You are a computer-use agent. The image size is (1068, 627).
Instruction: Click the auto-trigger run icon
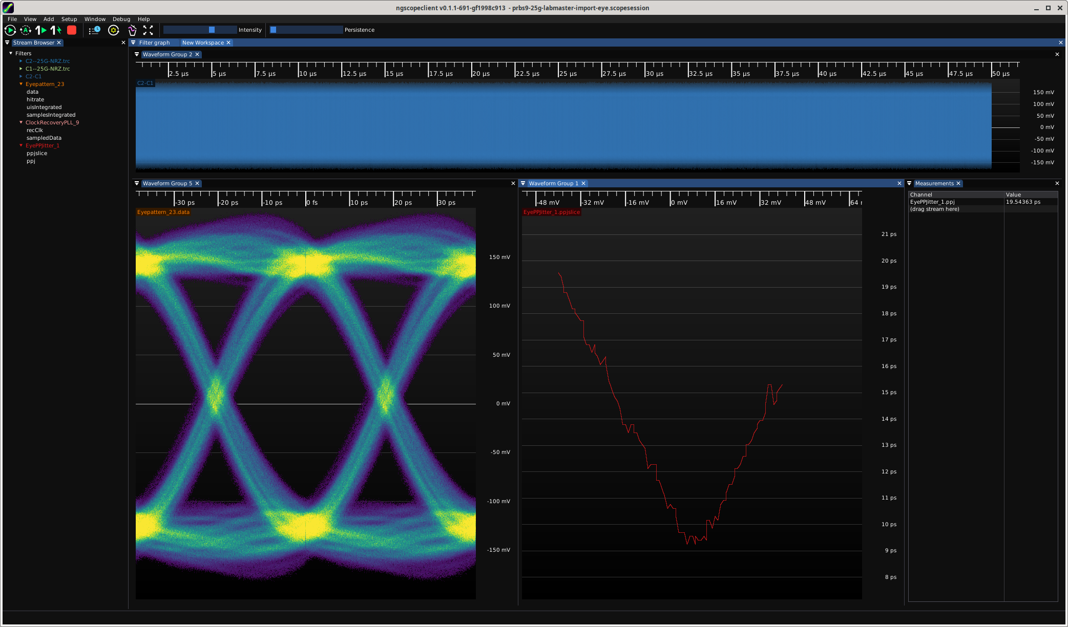26,30
